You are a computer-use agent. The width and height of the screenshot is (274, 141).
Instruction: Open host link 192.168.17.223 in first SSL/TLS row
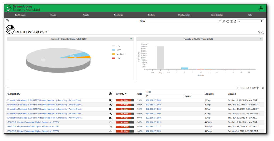(x=153, y=122)
